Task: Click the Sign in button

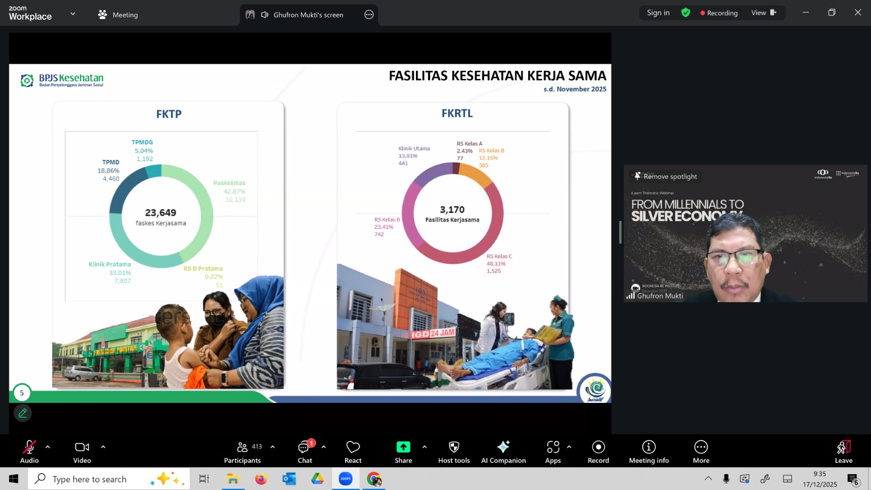Action: click(658, 13)
